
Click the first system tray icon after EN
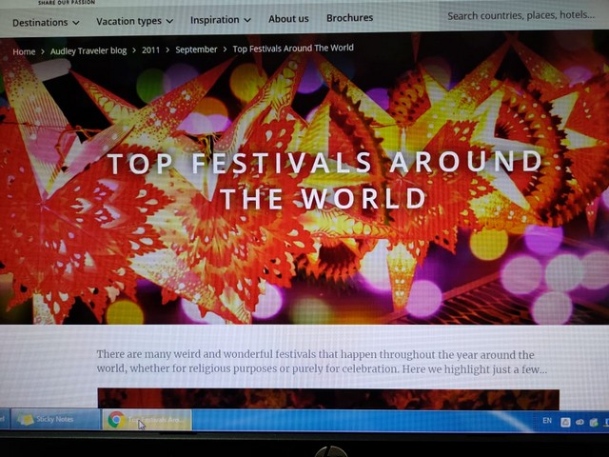pyautogui.click(x=566, y=421)
